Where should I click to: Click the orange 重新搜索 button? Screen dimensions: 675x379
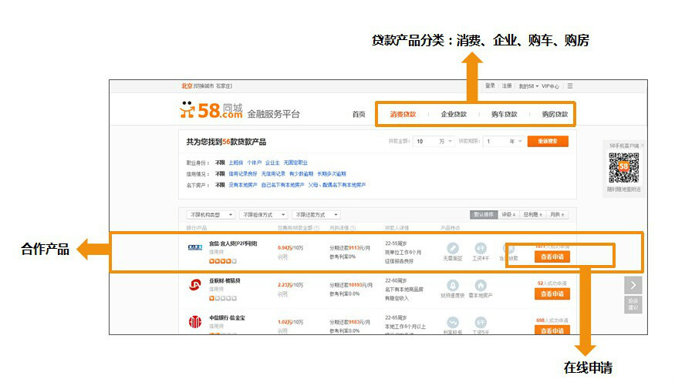click(x=548, y=142)
